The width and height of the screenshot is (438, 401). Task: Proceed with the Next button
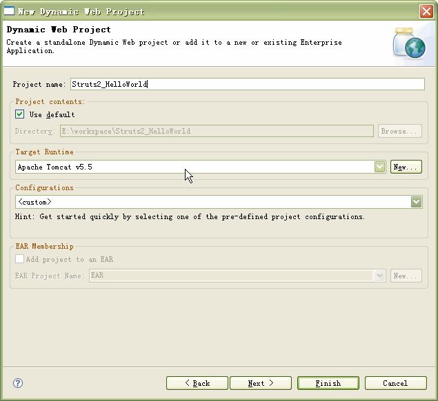click(261, 383)
